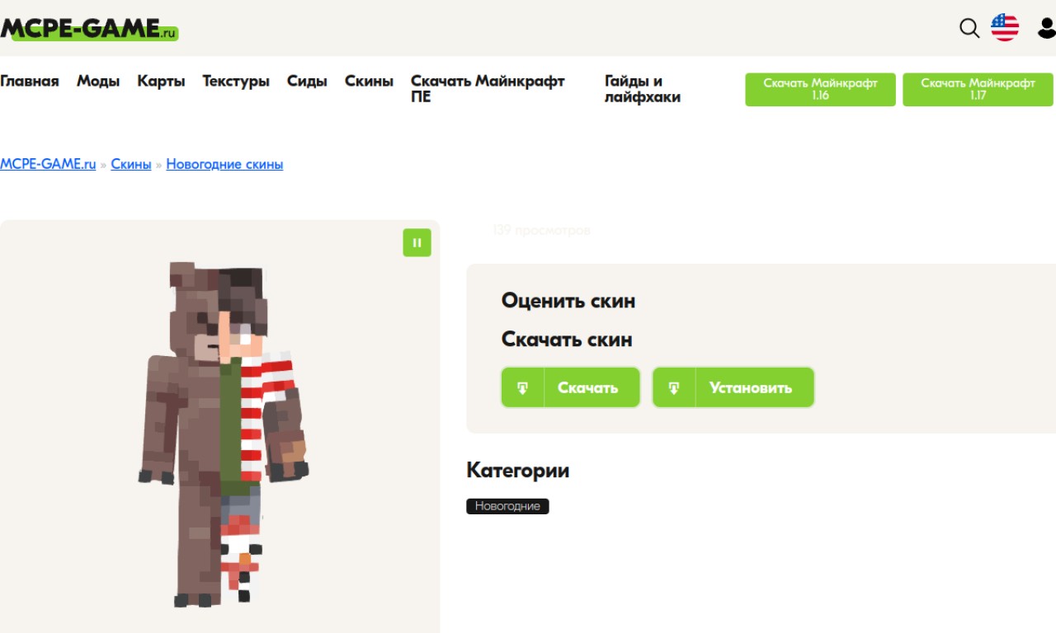Click the 139 просмотров view count

point(541,231)
